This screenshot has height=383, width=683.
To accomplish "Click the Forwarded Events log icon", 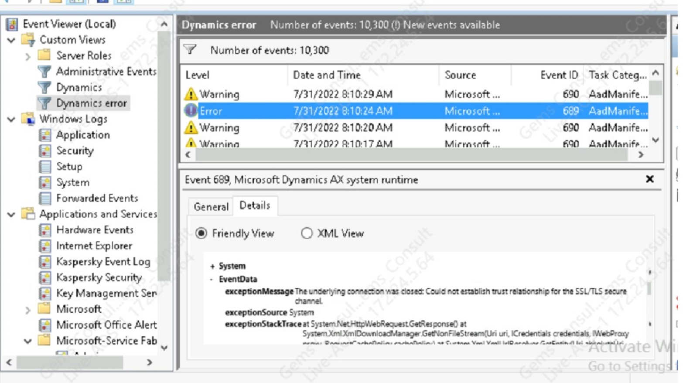I will click(x=45, y=198).
